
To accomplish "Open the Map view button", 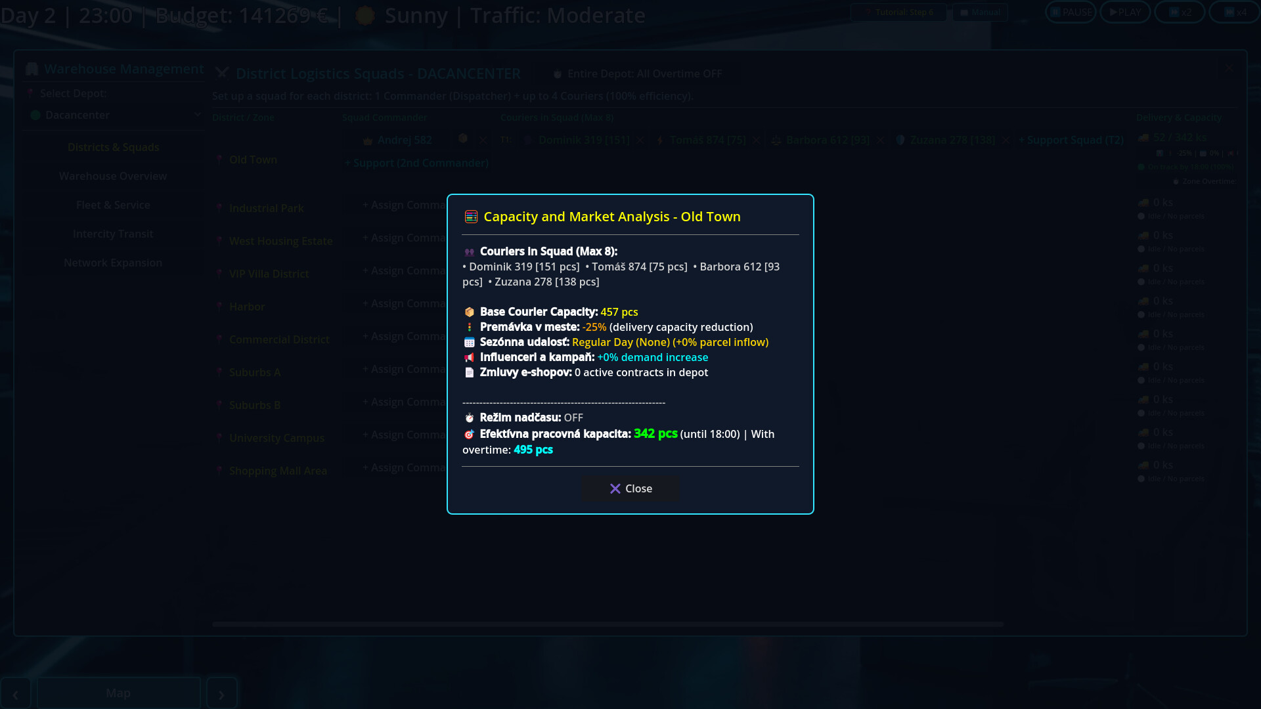I will 118,693.
